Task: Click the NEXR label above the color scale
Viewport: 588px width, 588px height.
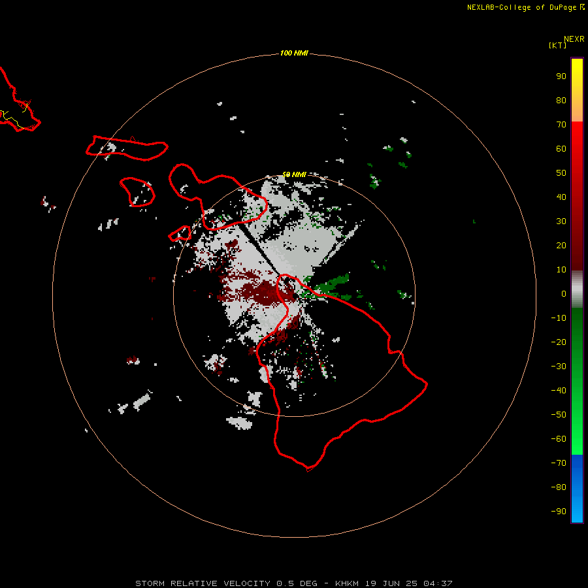Action: coord(574,39)
